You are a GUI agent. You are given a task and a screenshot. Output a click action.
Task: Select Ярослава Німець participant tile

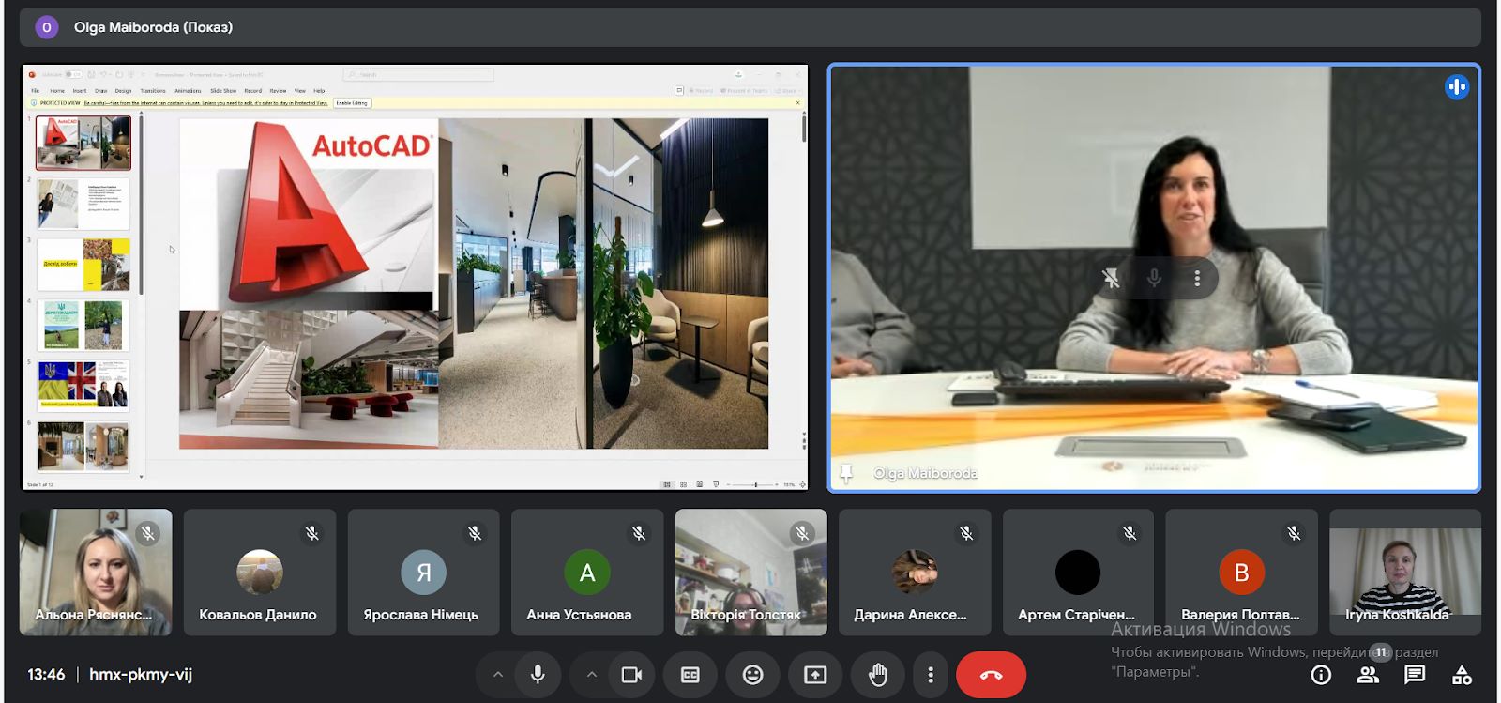[x=423, y=573]
